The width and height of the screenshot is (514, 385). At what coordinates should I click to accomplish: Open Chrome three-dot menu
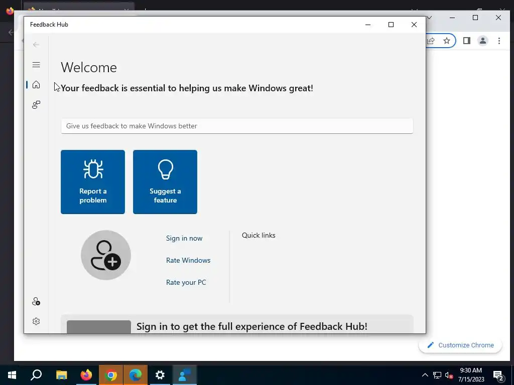499,41
